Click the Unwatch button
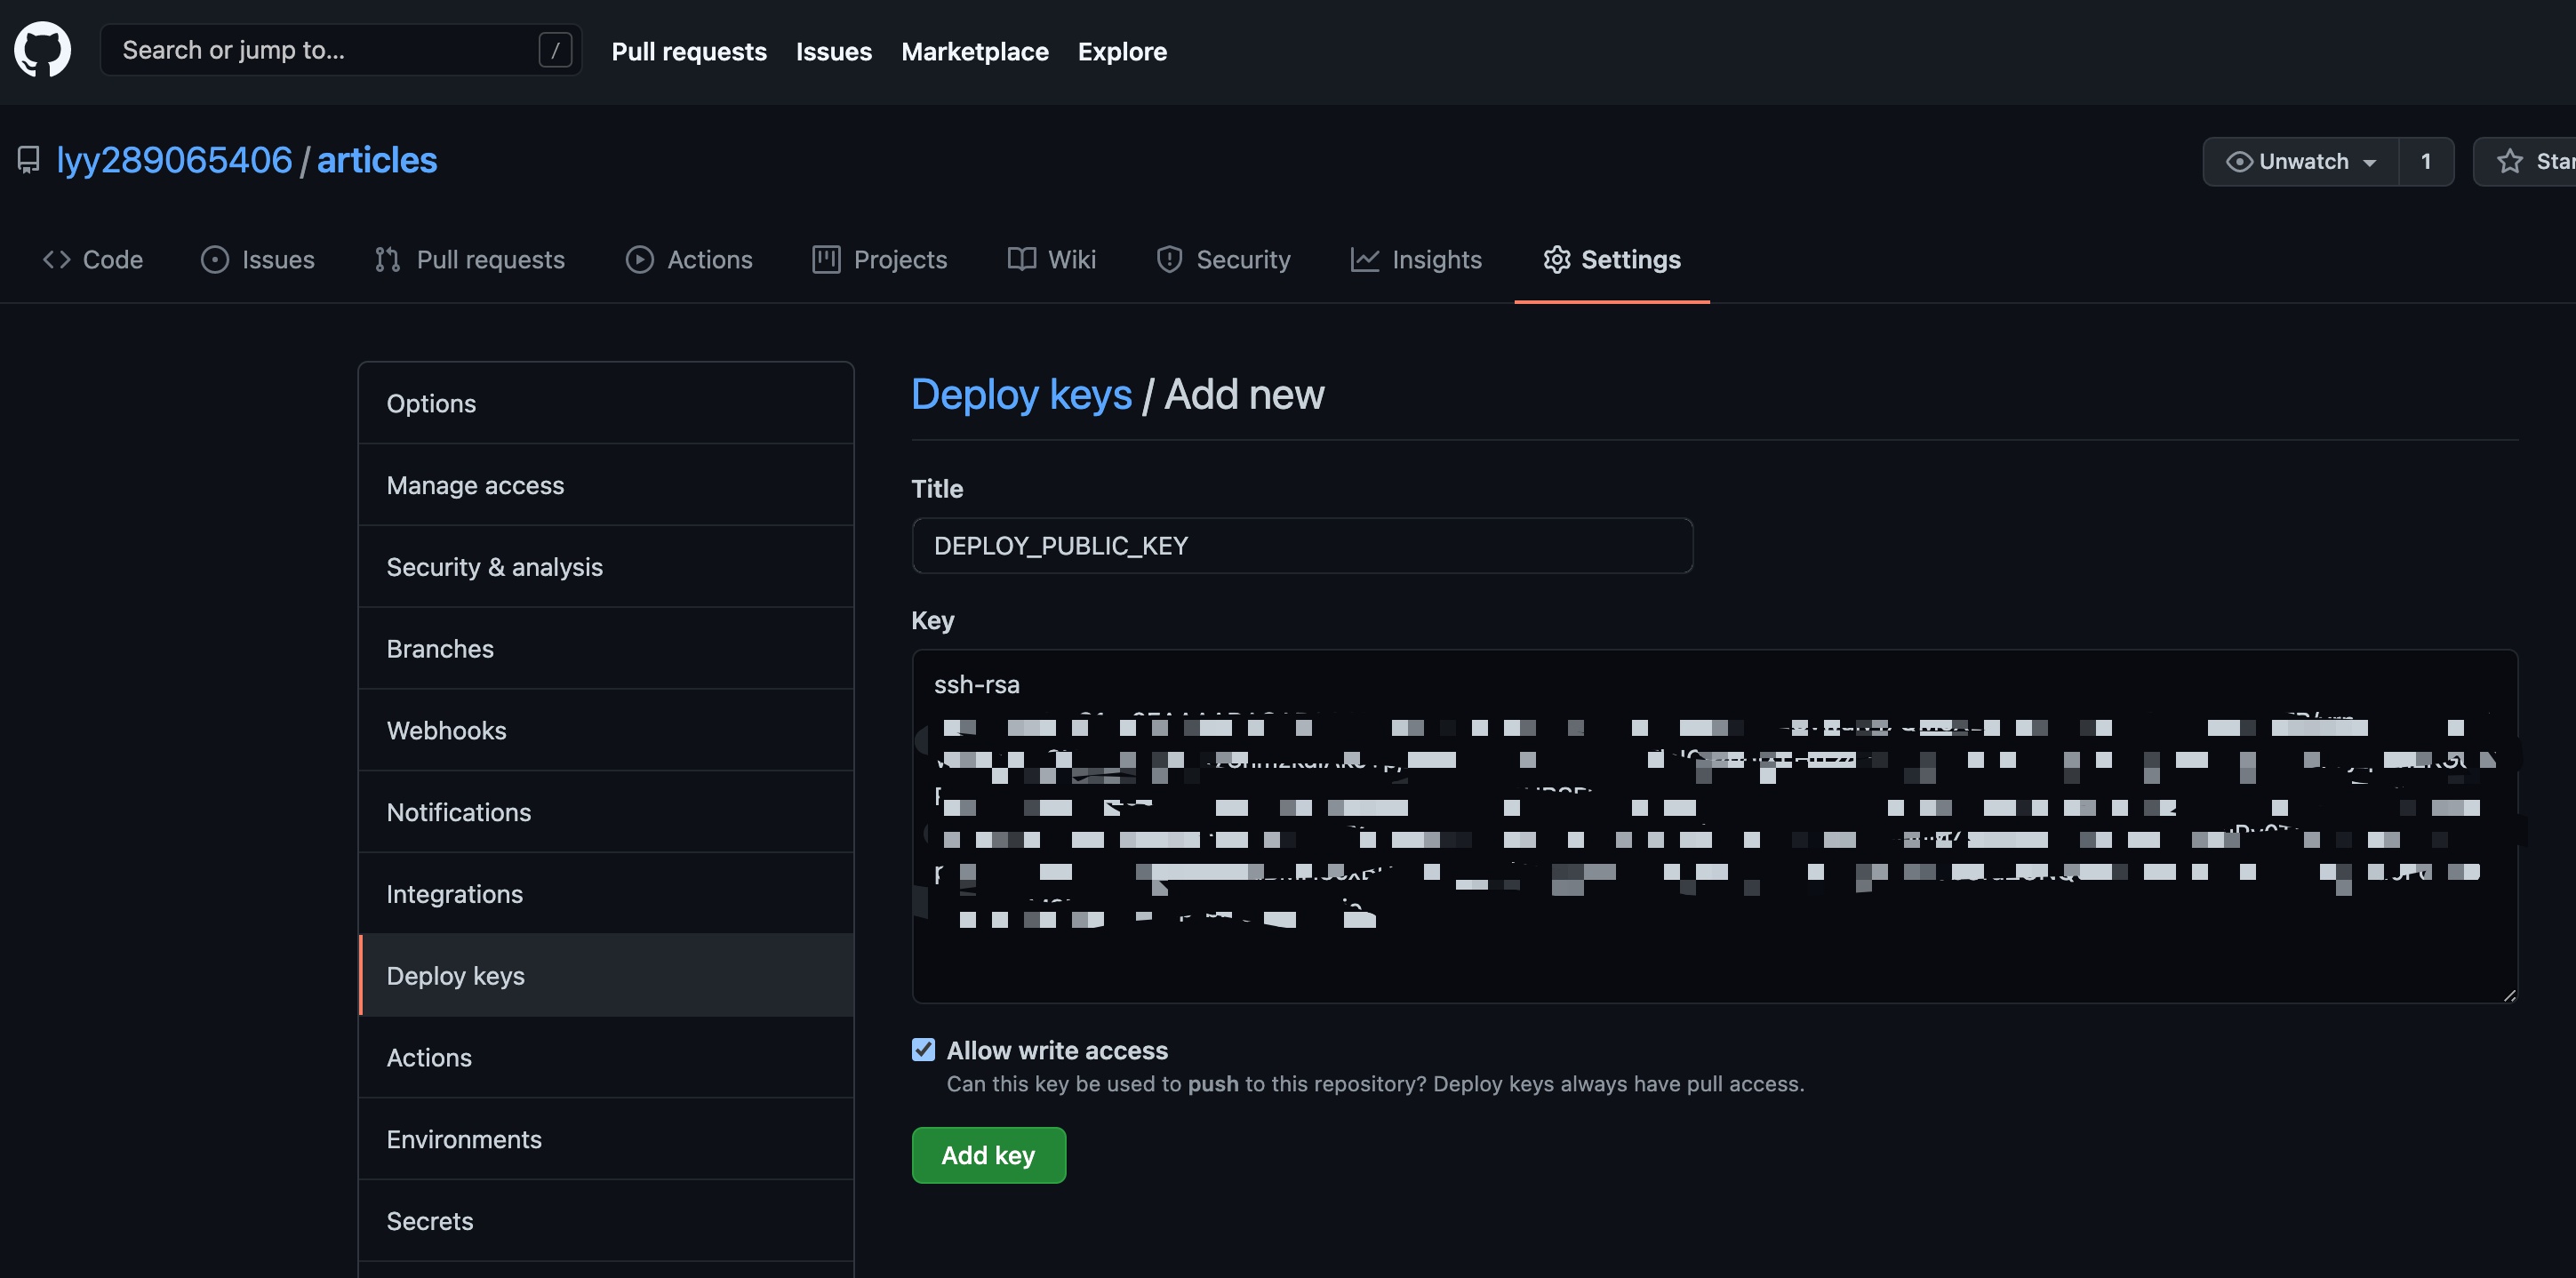The height and width of the screenshot is (1278, 2576). (x=2301, y=162)
